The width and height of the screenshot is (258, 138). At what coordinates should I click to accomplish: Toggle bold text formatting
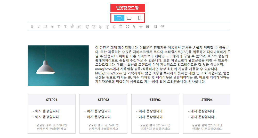tap(32, 26)
